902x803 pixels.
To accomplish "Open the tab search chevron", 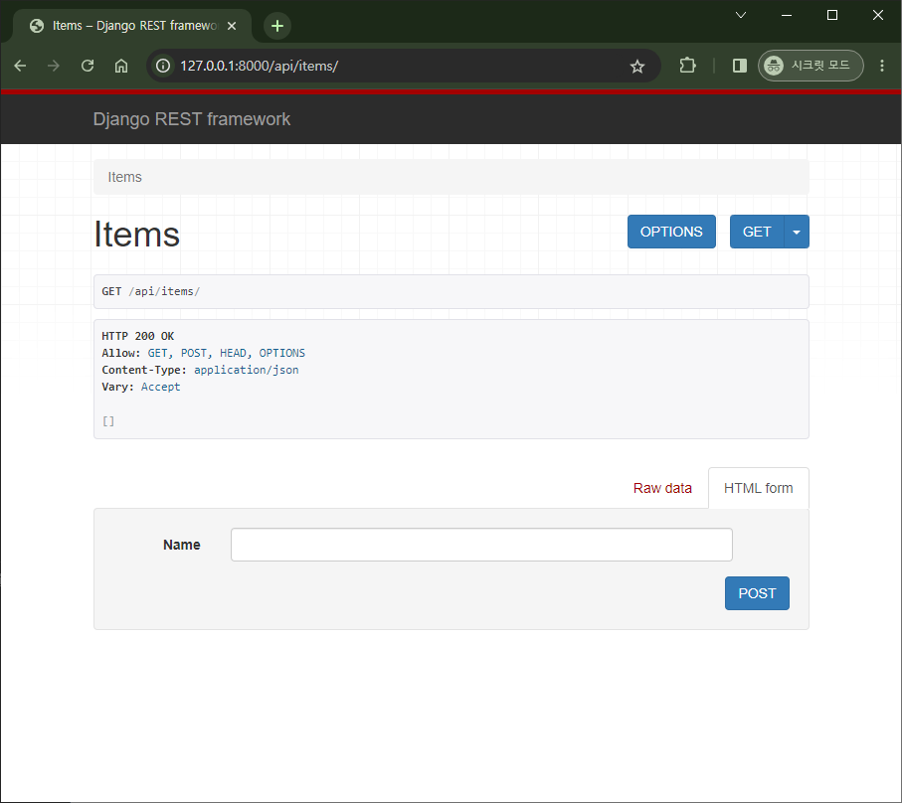I will click(741, 15).
